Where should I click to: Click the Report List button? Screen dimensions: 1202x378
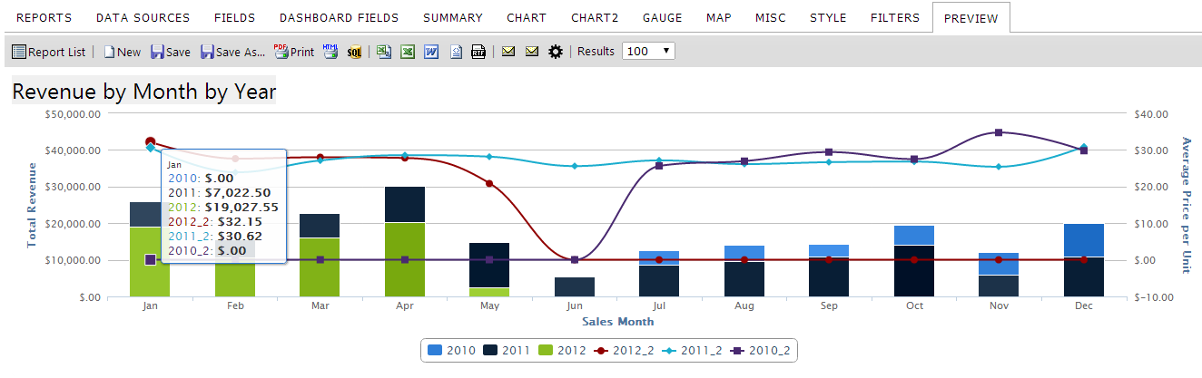[48, 52]
